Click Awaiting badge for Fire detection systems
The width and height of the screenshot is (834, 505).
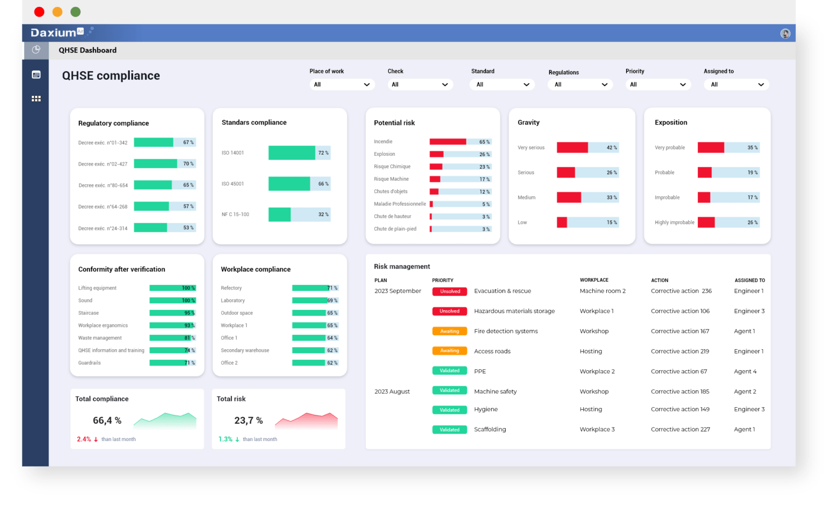[x=449, y=331]
